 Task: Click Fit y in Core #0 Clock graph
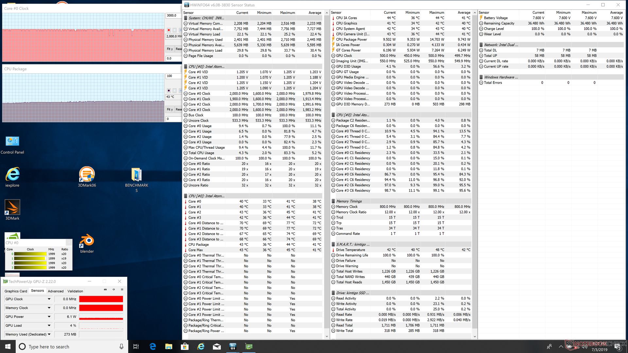click(170, 49)
